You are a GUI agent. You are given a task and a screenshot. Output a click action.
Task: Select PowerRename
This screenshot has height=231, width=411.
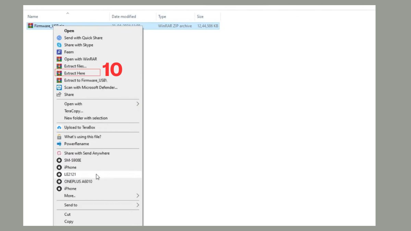point(77,144)
